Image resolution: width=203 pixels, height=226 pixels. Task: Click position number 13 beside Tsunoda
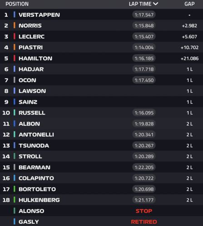pos(6,145)
